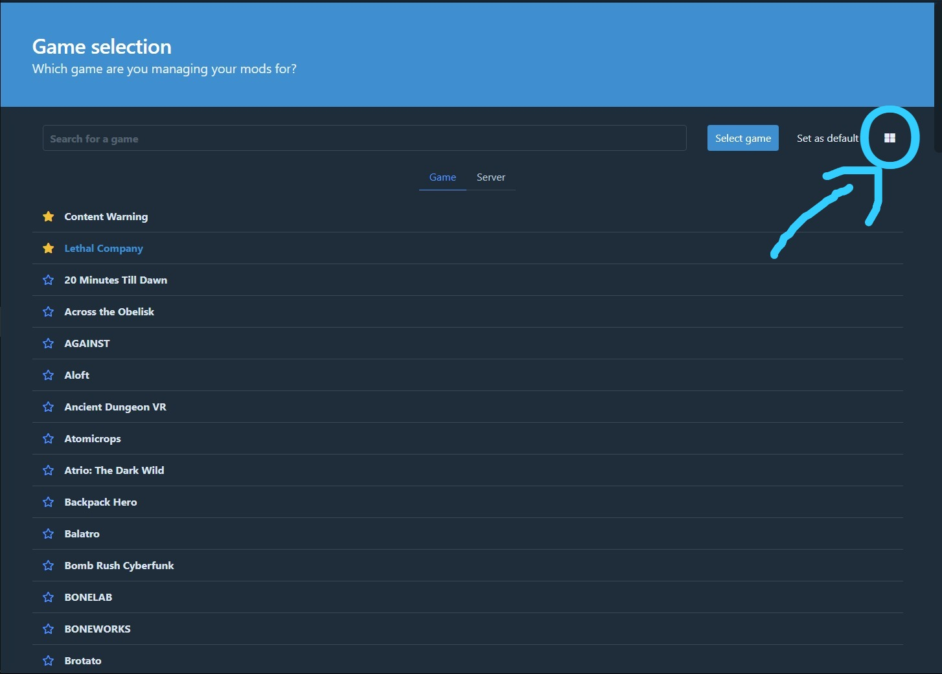The width and height of the screenshot is (942, 674).
Task: Select the Lethal Company game name
Action: [x=104, y=248]
